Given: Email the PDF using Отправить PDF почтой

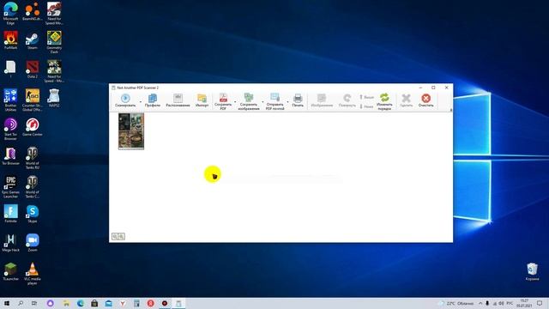Looking at the screenshot, I should (274, 101).
